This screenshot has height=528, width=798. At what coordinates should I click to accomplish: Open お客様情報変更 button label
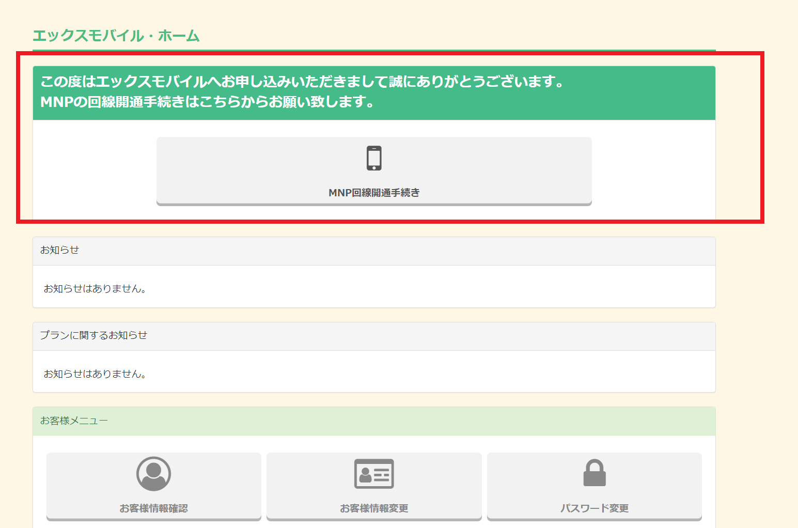click(x=374, y=508)
